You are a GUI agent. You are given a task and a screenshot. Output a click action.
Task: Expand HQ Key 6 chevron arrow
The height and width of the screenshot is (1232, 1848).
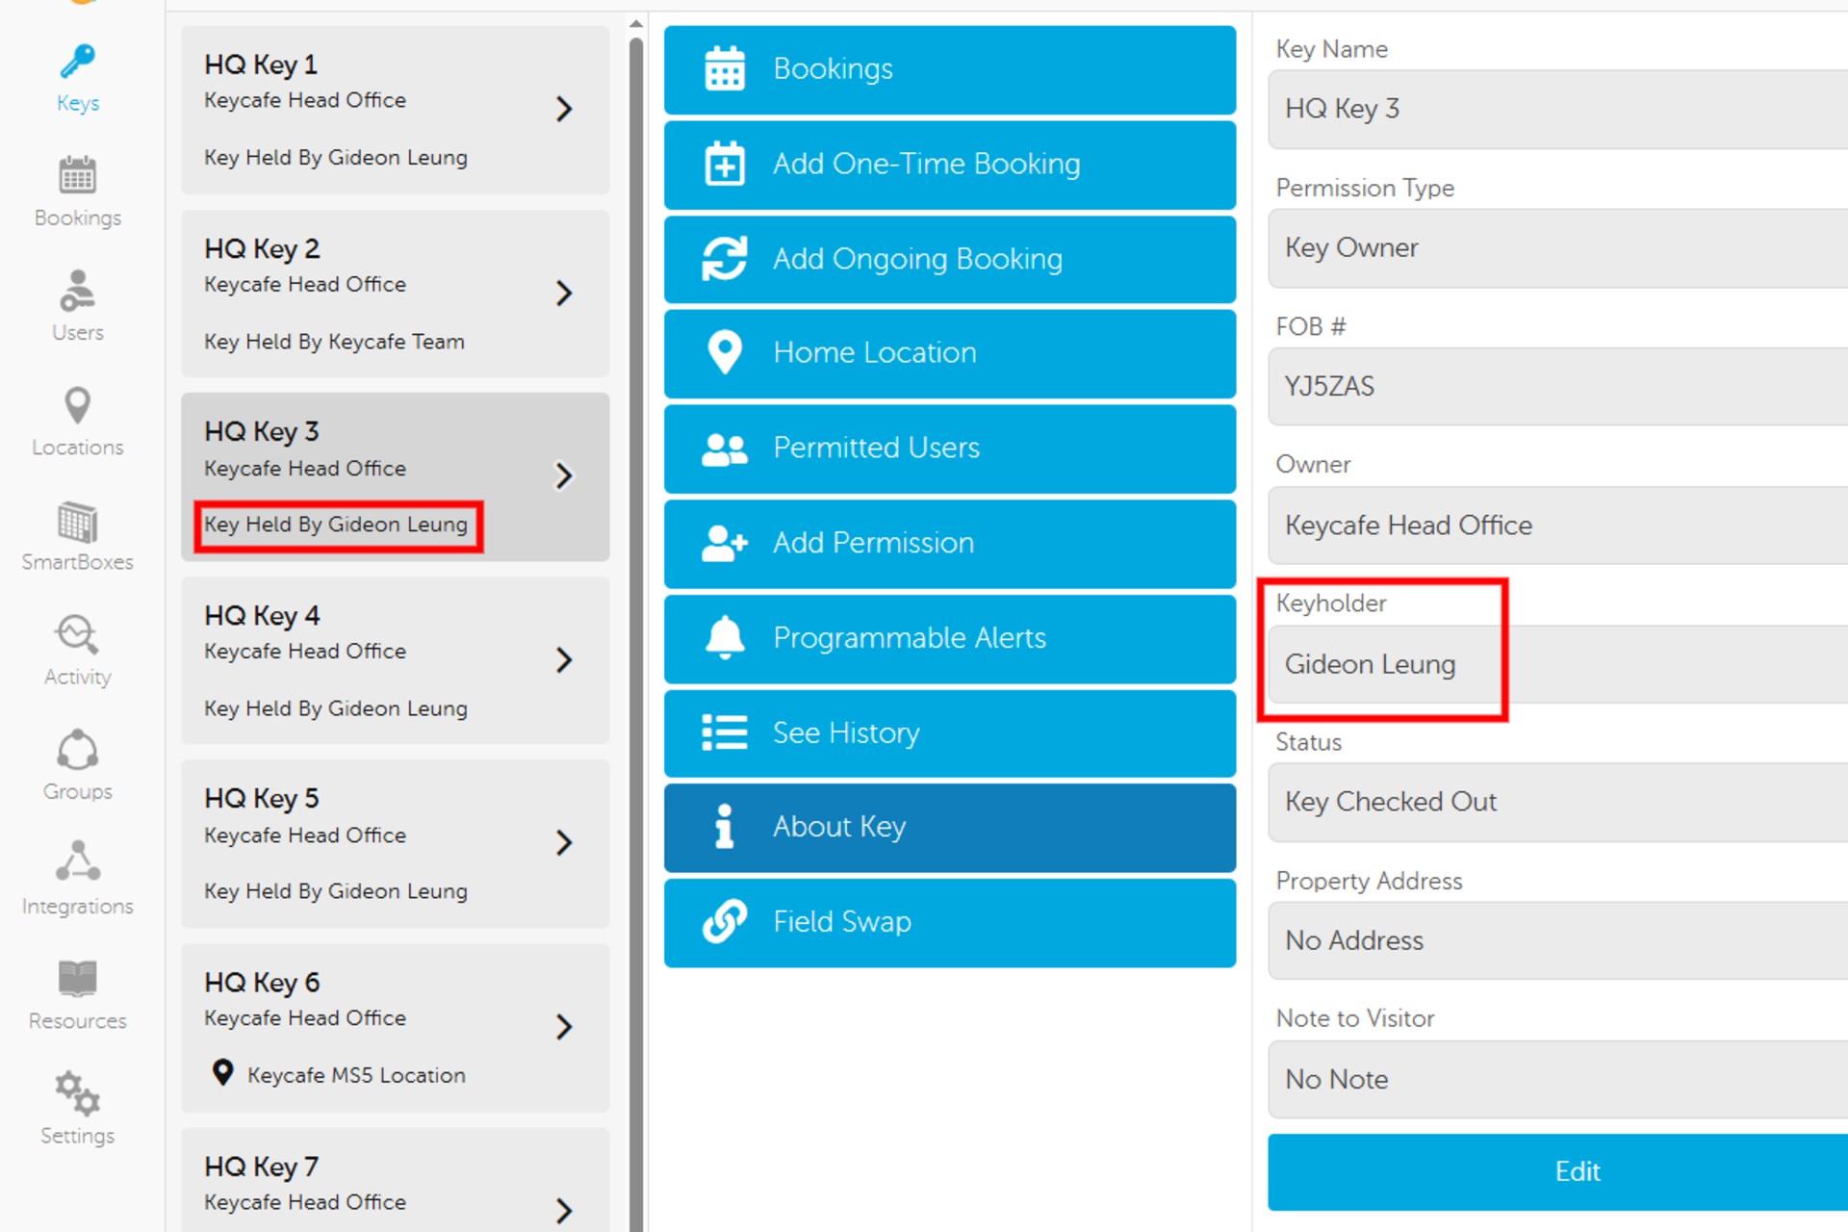coord(564,1027)
